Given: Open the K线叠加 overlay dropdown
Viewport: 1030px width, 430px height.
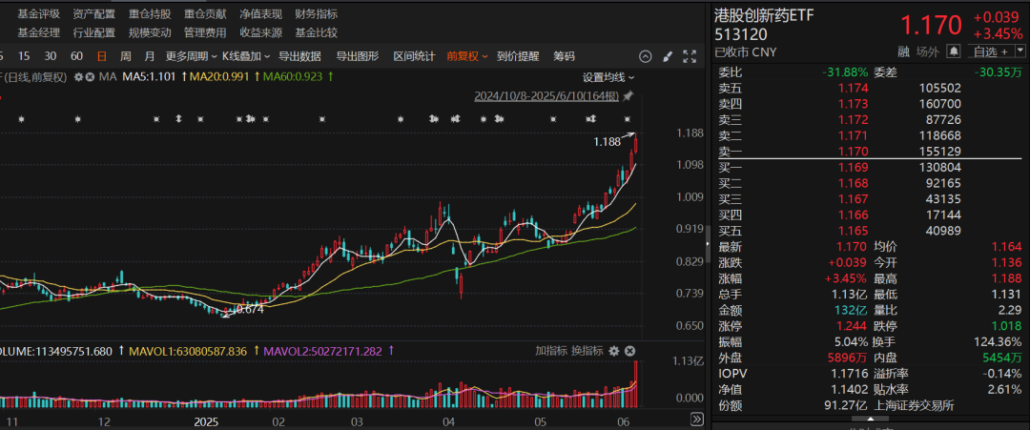Looking at the screenshot, I should pos(245,56).
